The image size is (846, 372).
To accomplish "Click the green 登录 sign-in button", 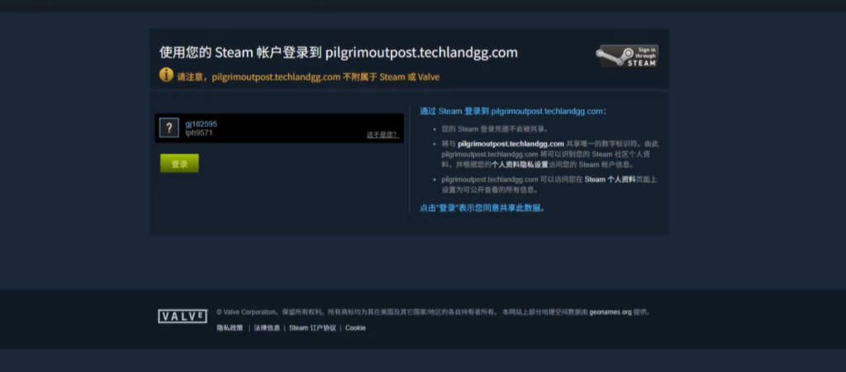I will pos(179,164).
